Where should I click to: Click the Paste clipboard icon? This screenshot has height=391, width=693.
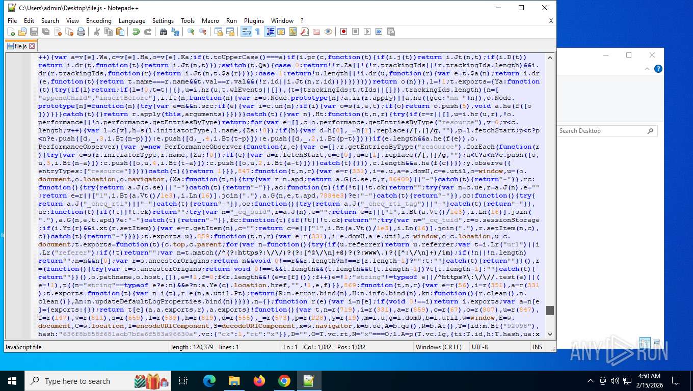coord(120,32)
